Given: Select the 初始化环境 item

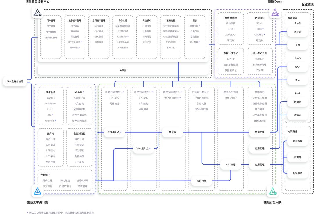Looking at the screenshot, I should point(83,181).
